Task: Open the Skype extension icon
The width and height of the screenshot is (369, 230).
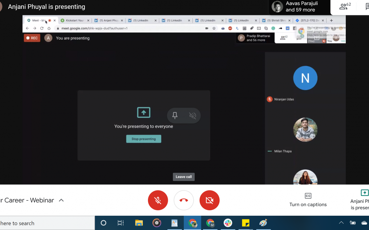Action: click(266, 28)
